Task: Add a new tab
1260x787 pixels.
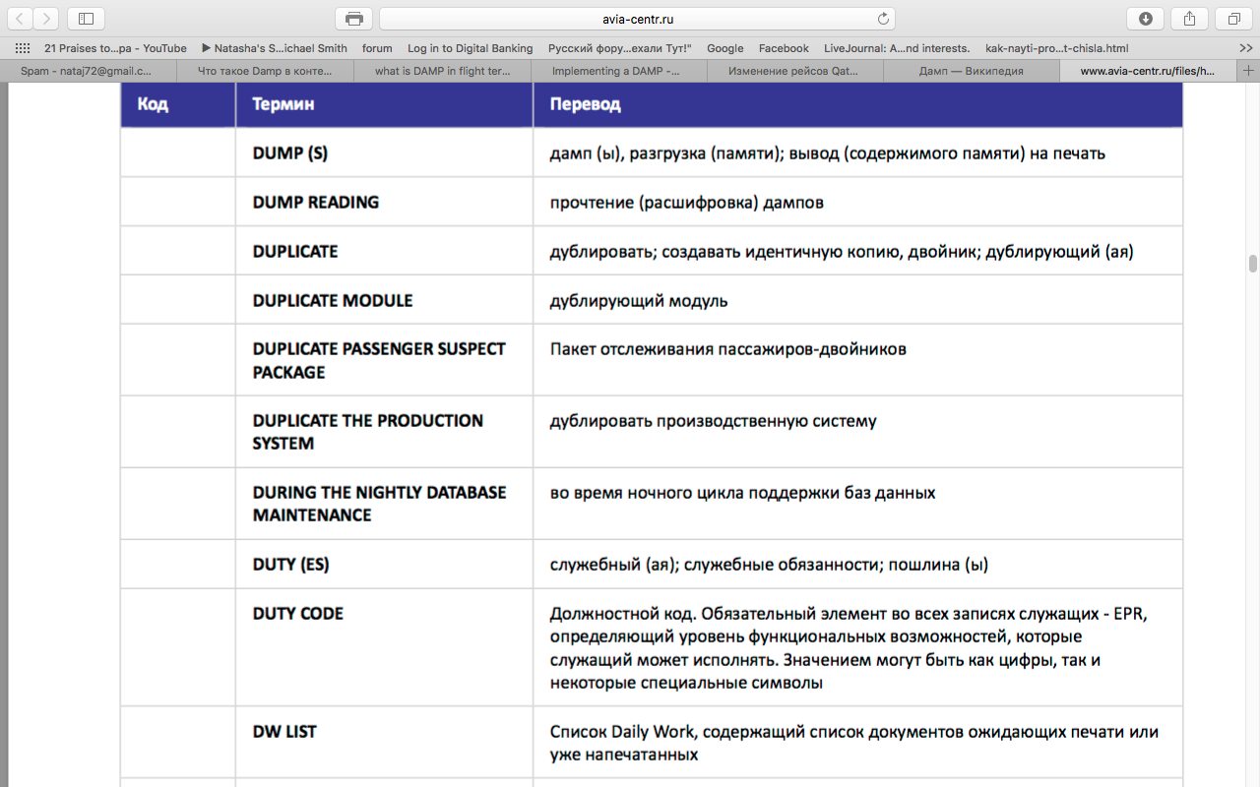Action: (x=1249, y=71)
